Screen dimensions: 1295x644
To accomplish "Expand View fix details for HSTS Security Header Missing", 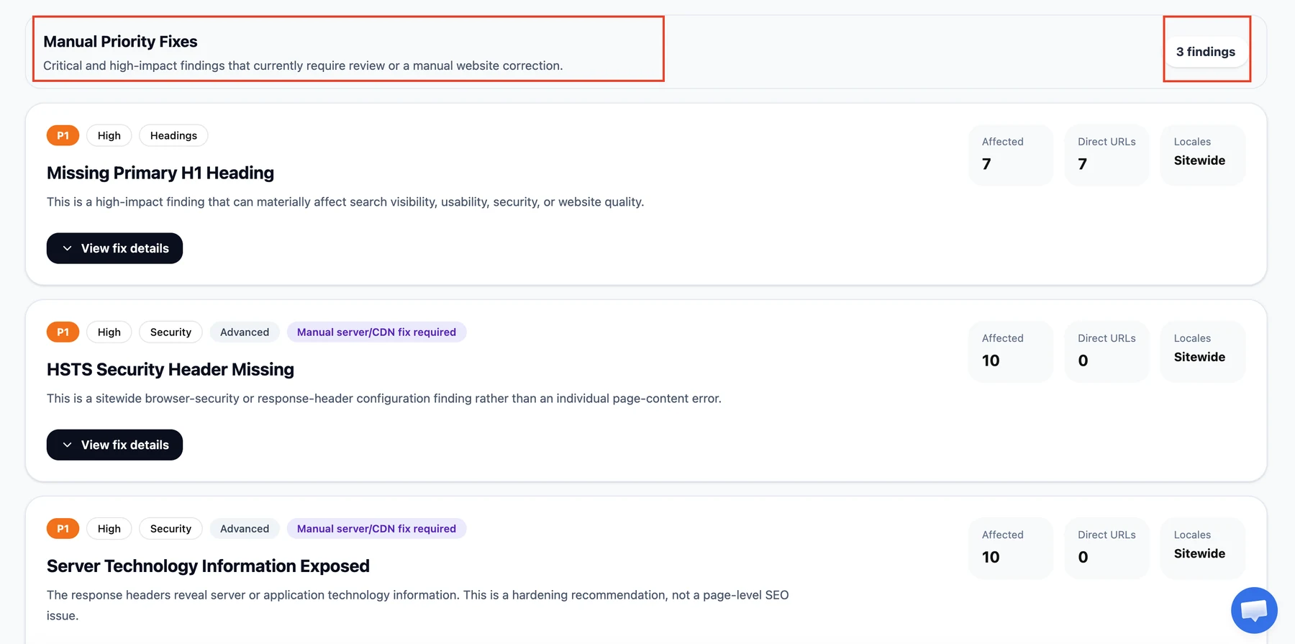I will (114, 445).
